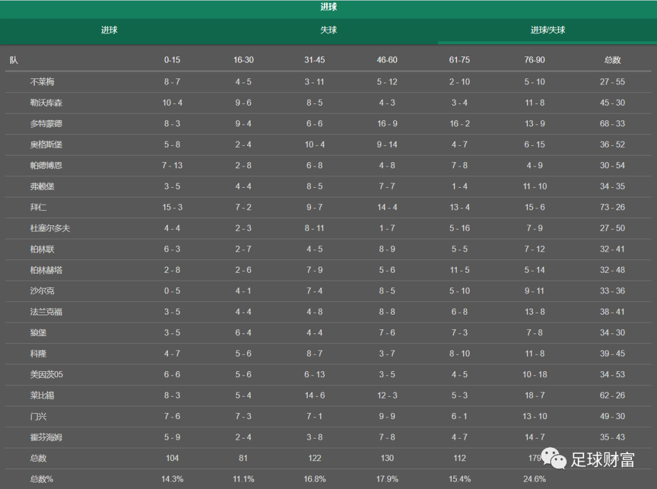
Task: Select team name 帕德博恩
Action: coord(46,166)
